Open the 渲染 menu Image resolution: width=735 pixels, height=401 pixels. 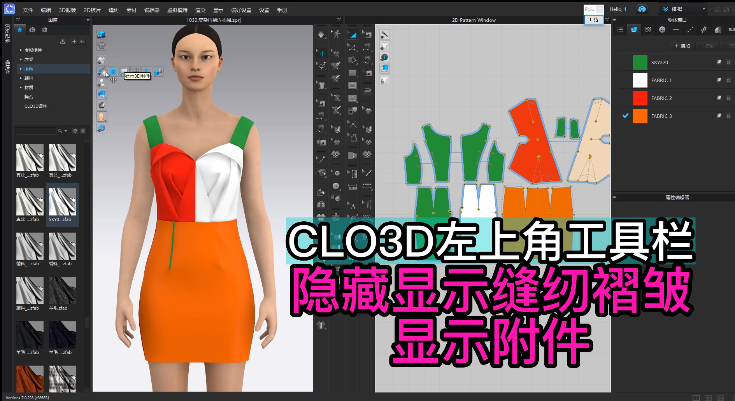tap(200, 10)
